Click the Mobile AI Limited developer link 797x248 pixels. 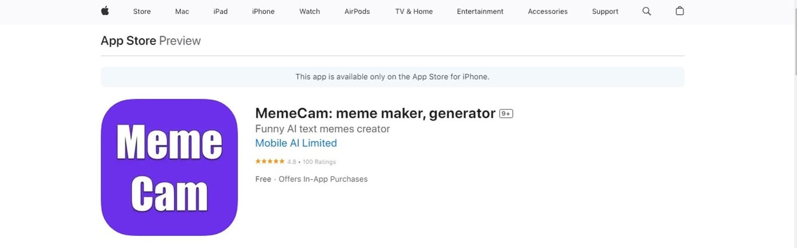(x=296, y=143)
